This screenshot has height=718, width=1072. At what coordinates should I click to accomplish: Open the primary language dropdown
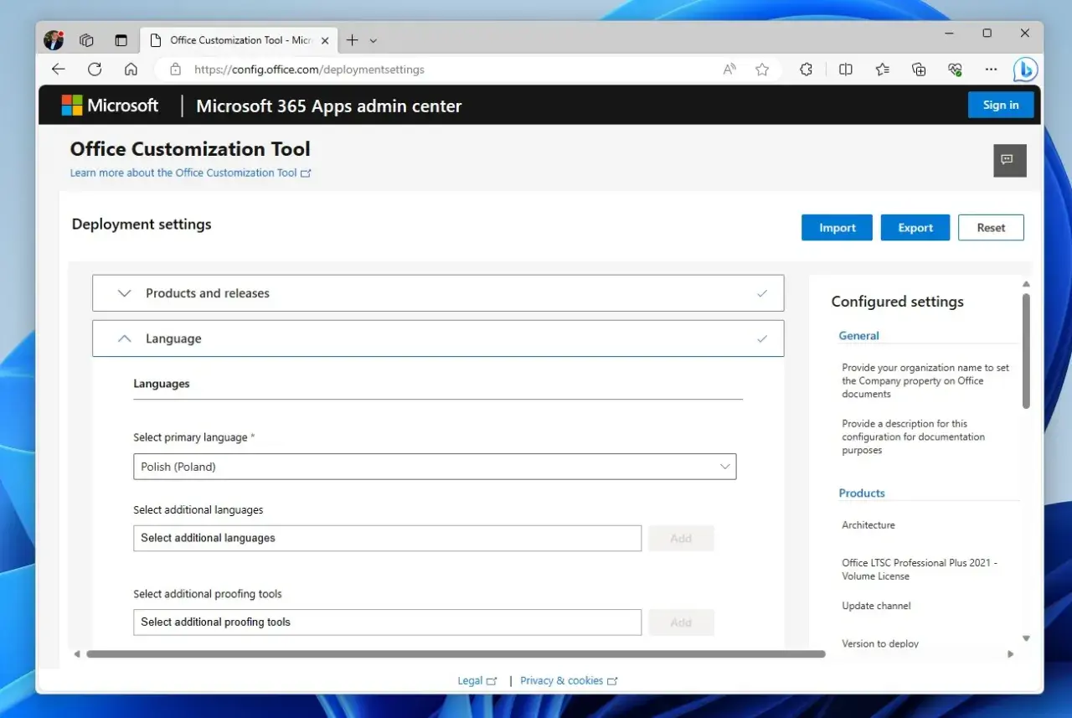click(x=435, y=467)
